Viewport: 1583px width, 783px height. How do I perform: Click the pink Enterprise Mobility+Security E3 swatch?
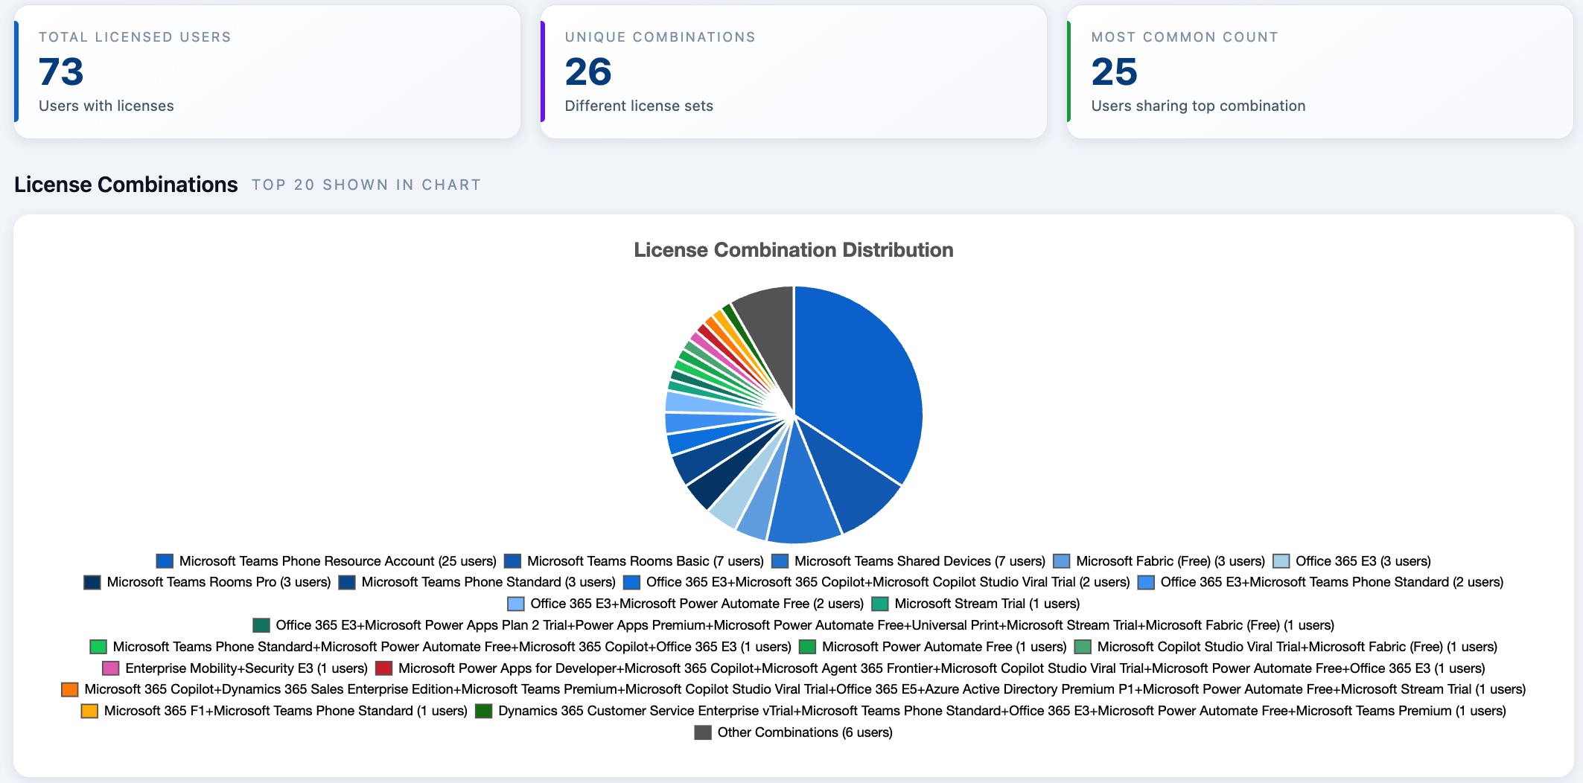pyautogui.click(x=110, y=668)
